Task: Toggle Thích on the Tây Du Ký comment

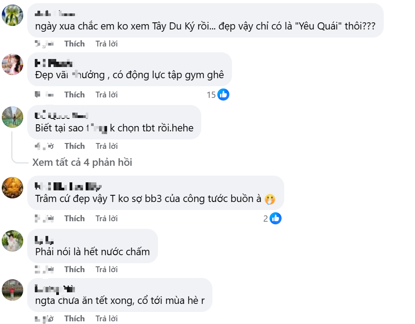Action: point(75,43)
